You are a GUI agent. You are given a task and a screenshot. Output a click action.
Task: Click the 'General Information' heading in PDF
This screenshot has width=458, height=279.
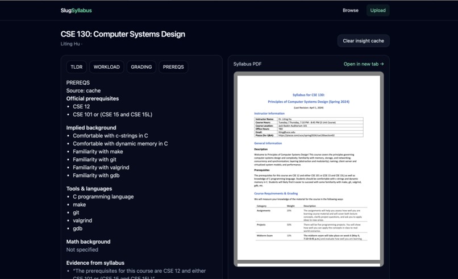pyautogui.click(x=268, y=143)
